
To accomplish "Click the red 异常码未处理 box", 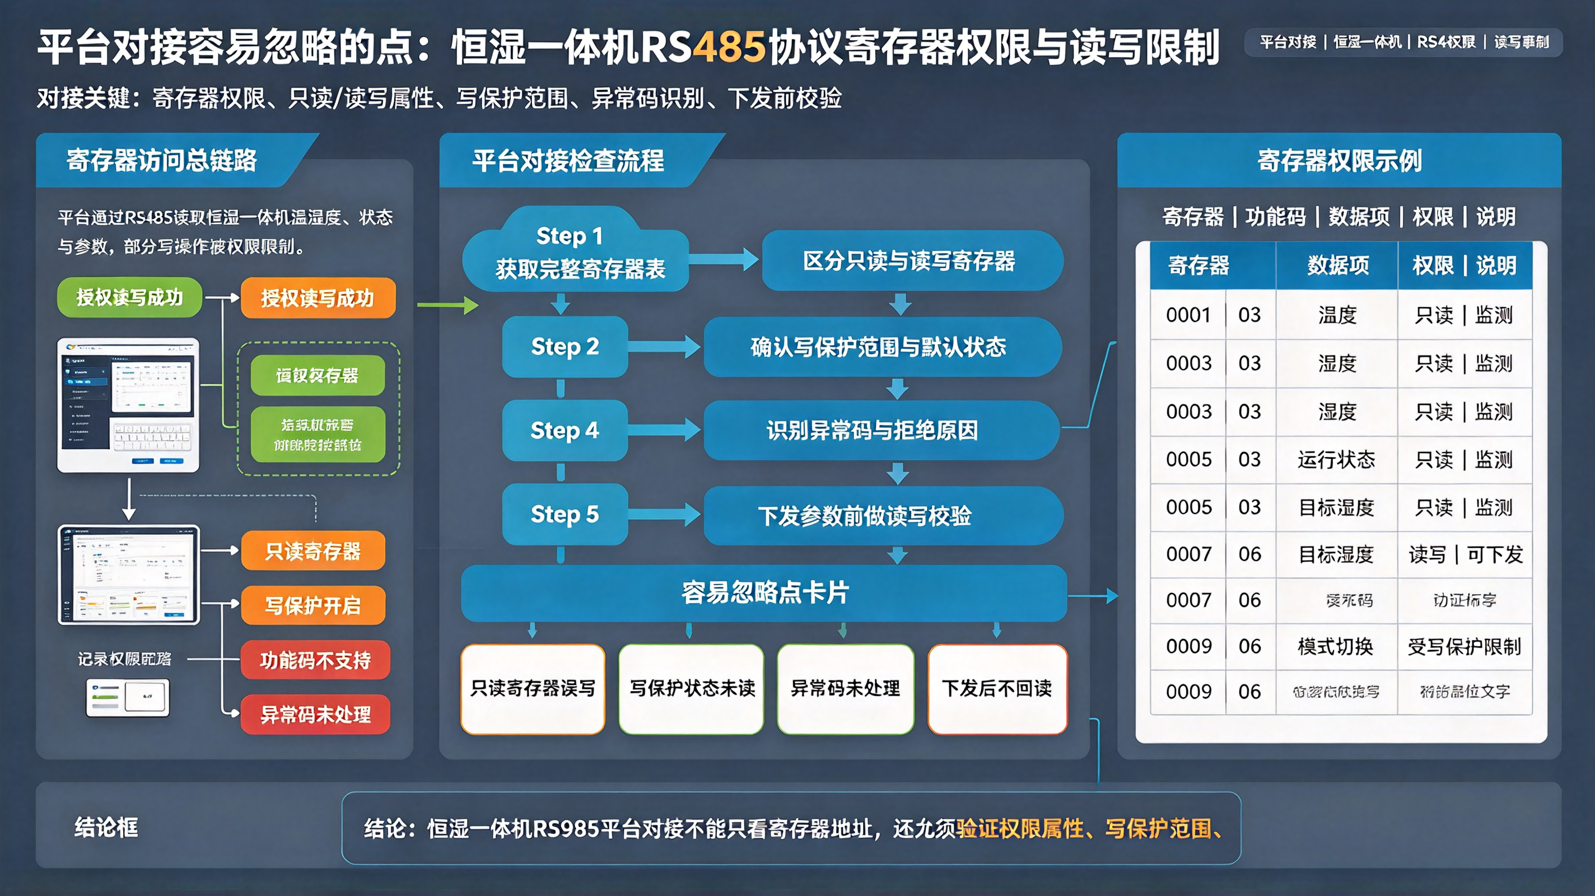I will (x=315, y=715).
